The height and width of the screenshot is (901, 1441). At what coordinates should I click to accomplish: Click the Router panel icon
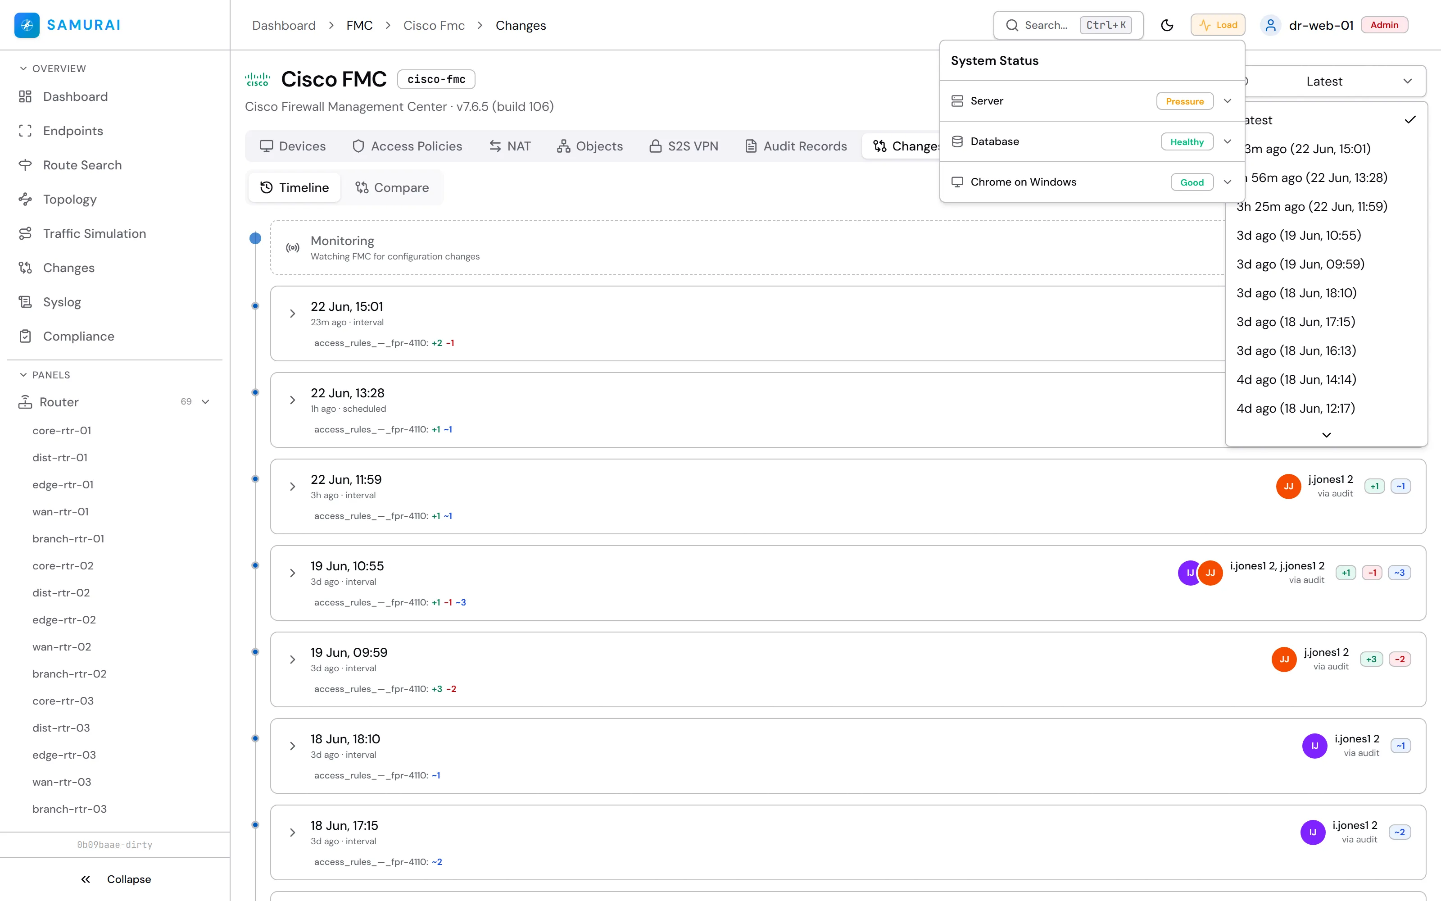pos(25,402)
